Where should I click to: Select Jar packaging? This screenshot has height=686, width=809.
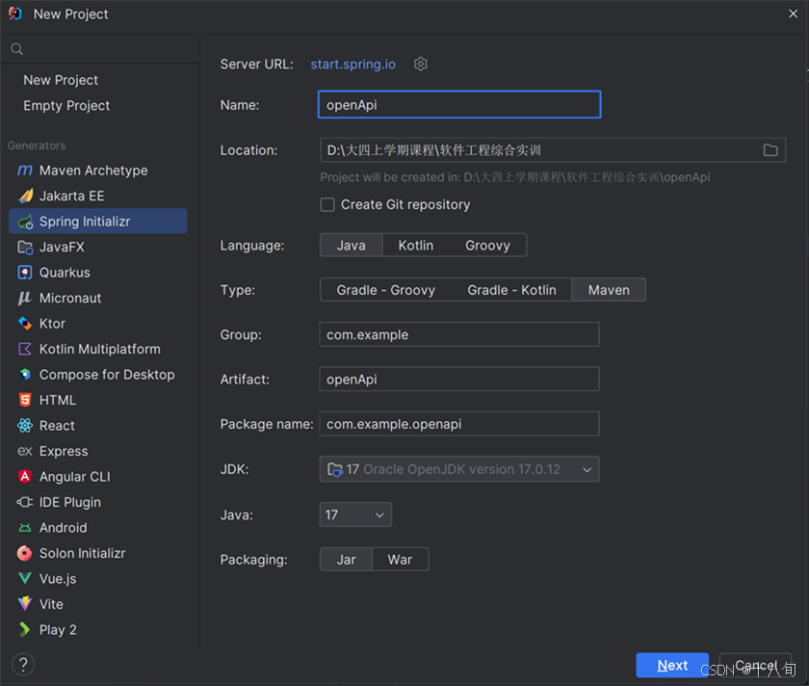(x=346, y=560)
